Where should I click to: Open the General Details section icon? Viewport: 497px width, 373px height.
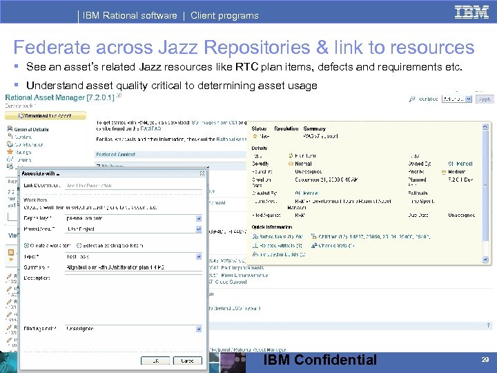coord(10,128)
